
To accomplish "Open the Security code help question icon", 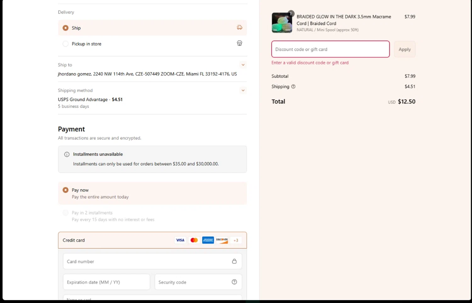I will (234, 282).
